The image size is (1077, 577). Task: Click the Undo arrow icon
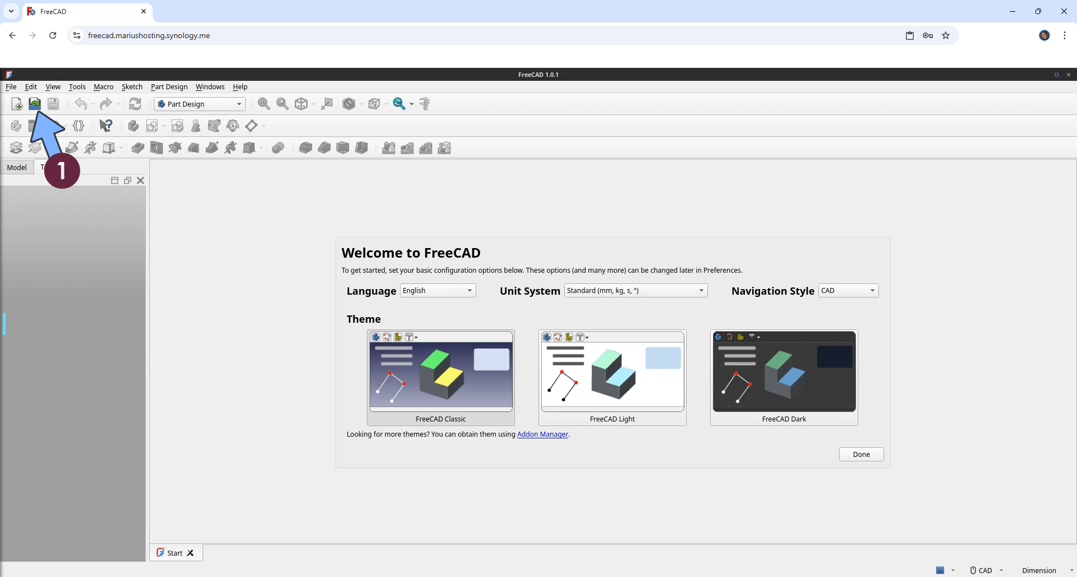point(81,104)
